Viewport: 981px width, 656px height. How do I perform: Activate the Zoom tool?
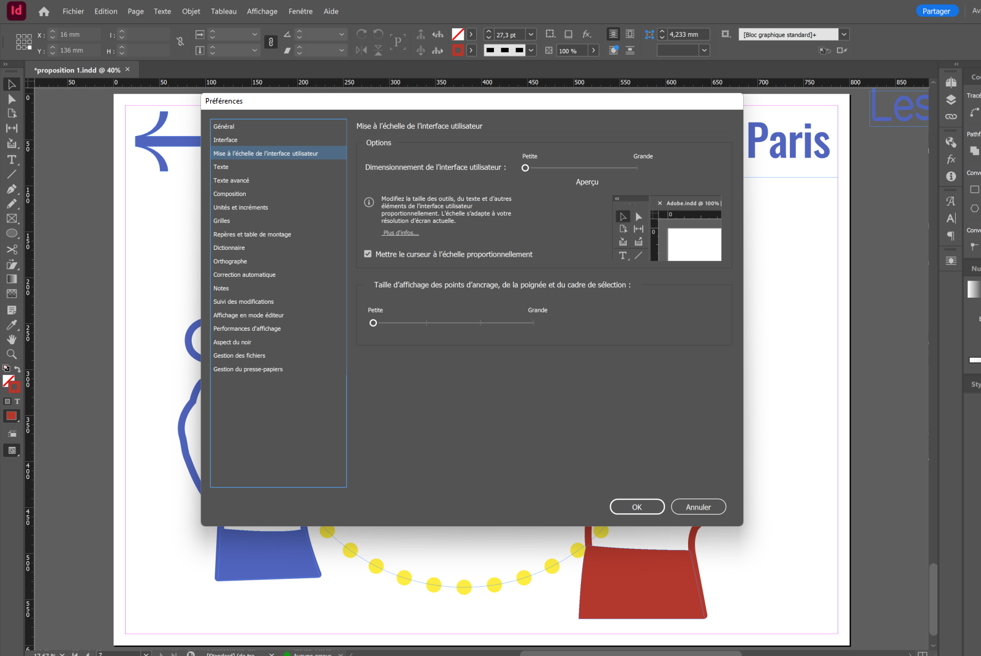tap(12, 354)
